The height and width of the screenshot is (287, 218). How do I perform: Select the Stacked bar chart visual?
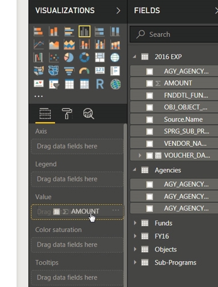pyautogui.click(x=38, y=32)
